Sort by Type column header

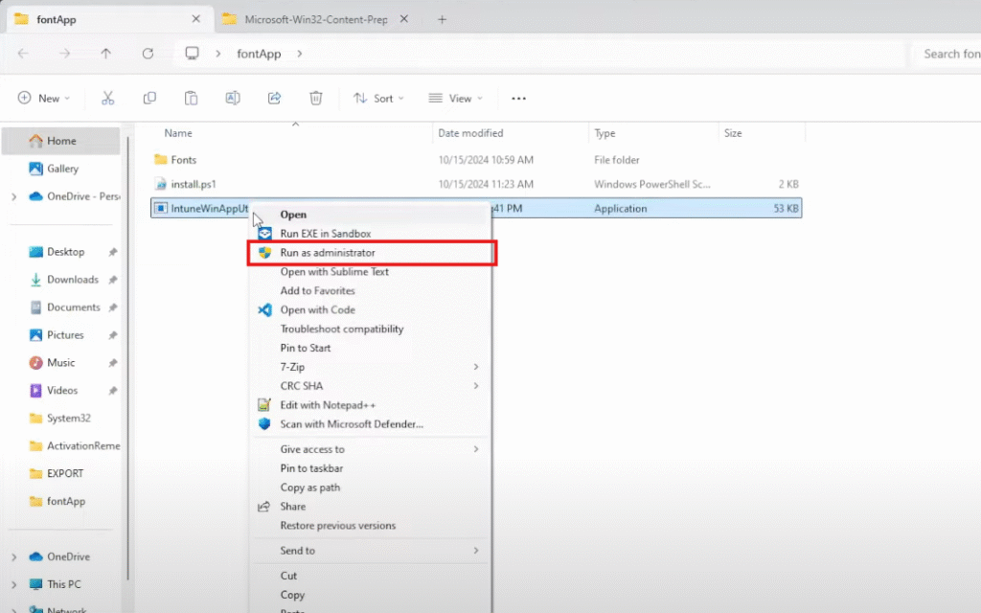pyautogui.click(x=605, y=133)
